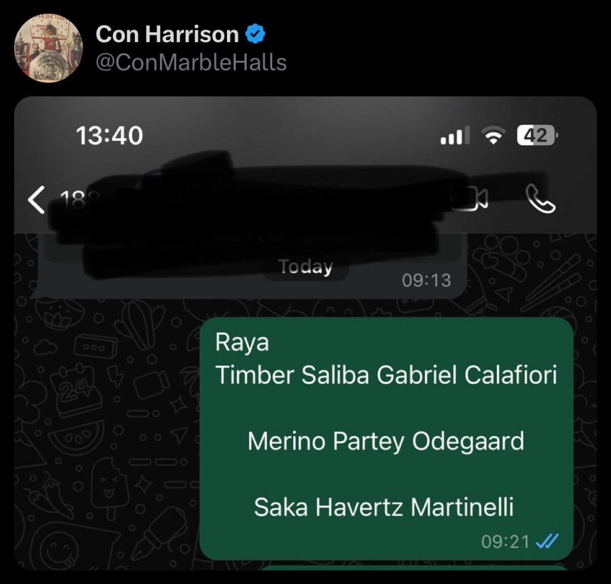Tap the back chevron in chat header
Screen dimensions: 611x584
coord(36,199)
